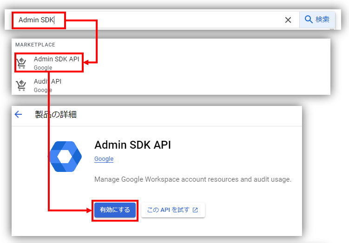Click the Admin SDK API product title
This screenshot has height=243, width=349.
[x=132, y=145]
